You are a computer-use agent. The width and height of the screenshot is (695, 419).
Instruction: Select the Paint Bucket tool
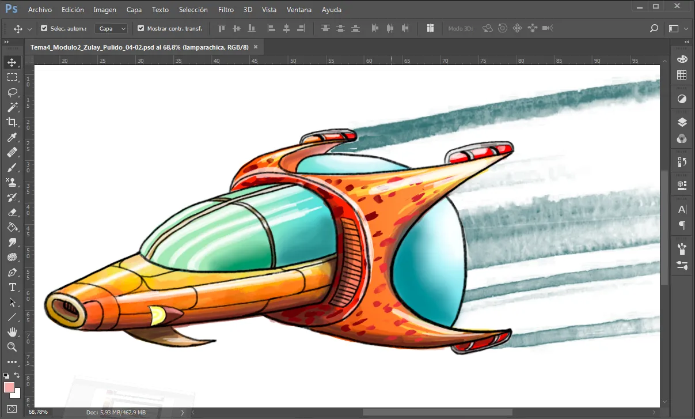click(x=12, y=227)
